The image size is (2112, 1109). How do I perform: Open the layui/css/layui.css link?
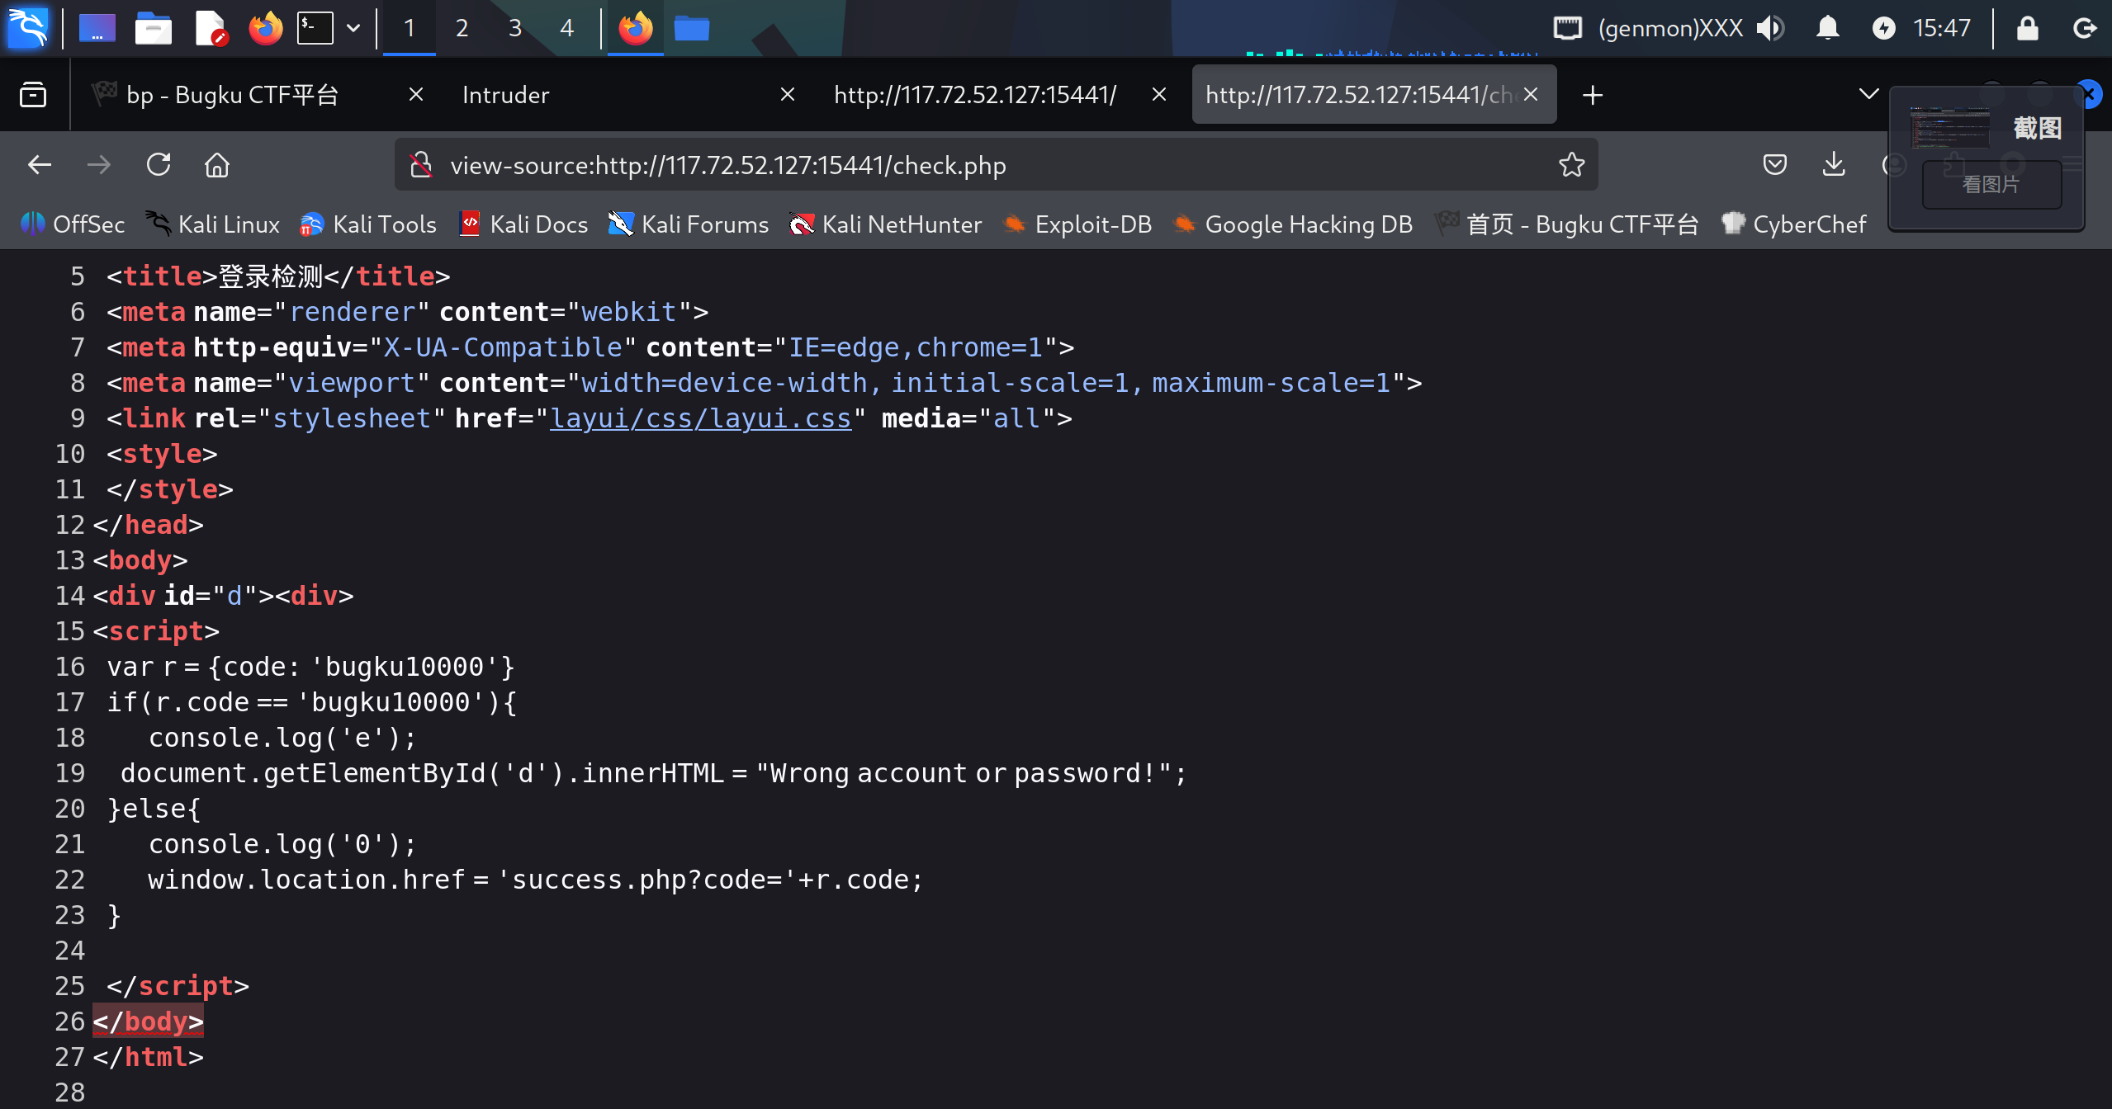(x=700, y=418)
